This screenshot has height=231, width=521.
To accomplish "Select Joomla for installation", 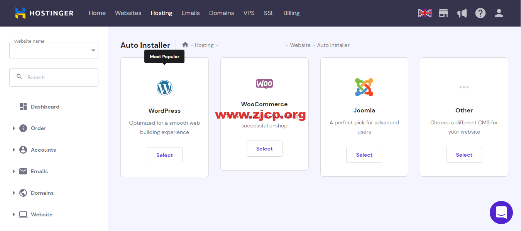I will [x=364, y=155].
